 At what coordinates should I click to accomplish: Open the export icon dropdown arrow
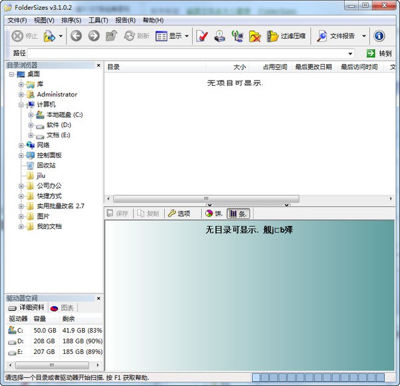(x=61, y=36)
